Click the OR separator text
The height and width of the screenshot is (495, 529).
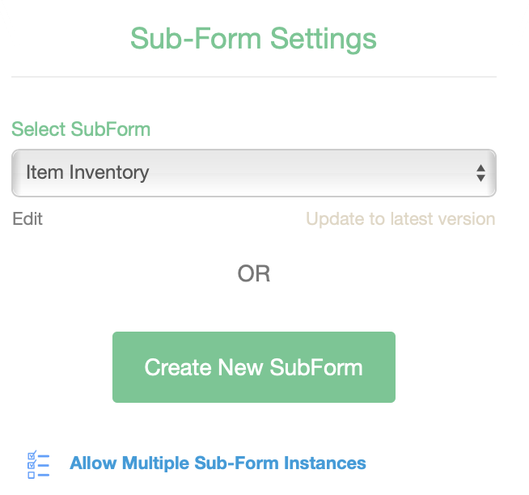pos(253,274)
